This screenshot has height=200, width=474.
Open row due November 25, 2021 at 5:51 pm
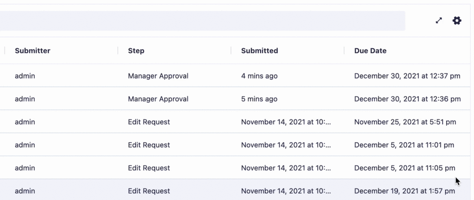pyautogui.click(x=405, y=122)
